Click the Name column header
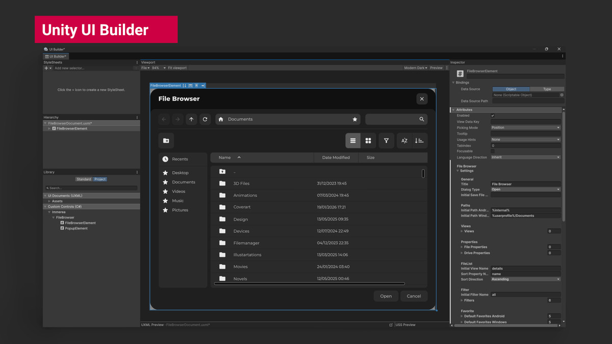Image resolution: width=612 pixels, height=344 pixels. [x=263, y=157]
